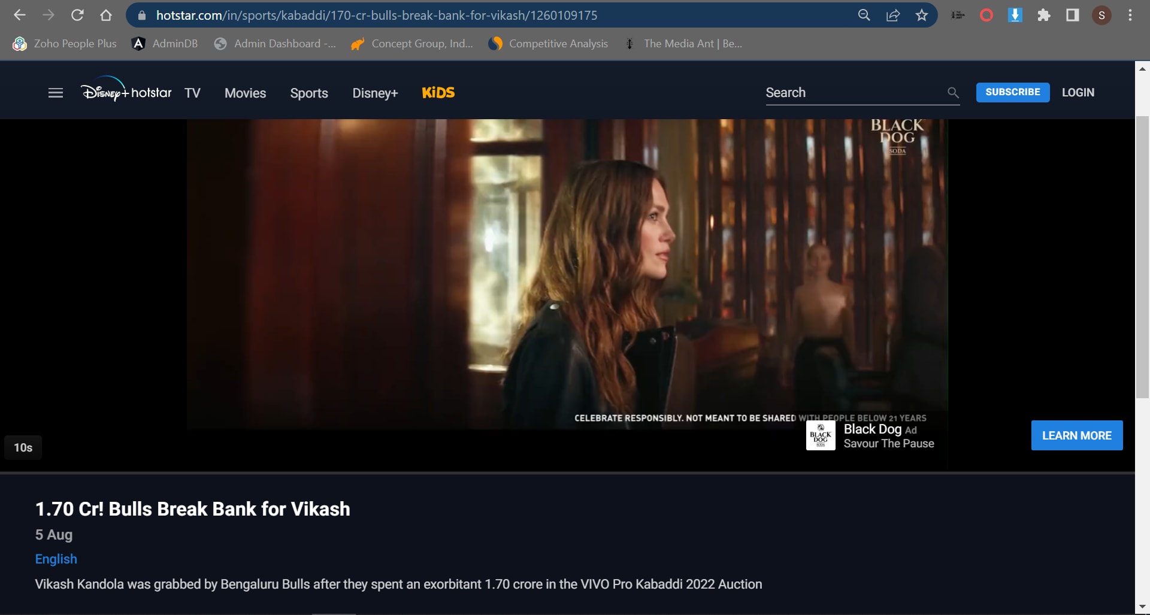Open The Media Ant bookmark

click(683, 44)
